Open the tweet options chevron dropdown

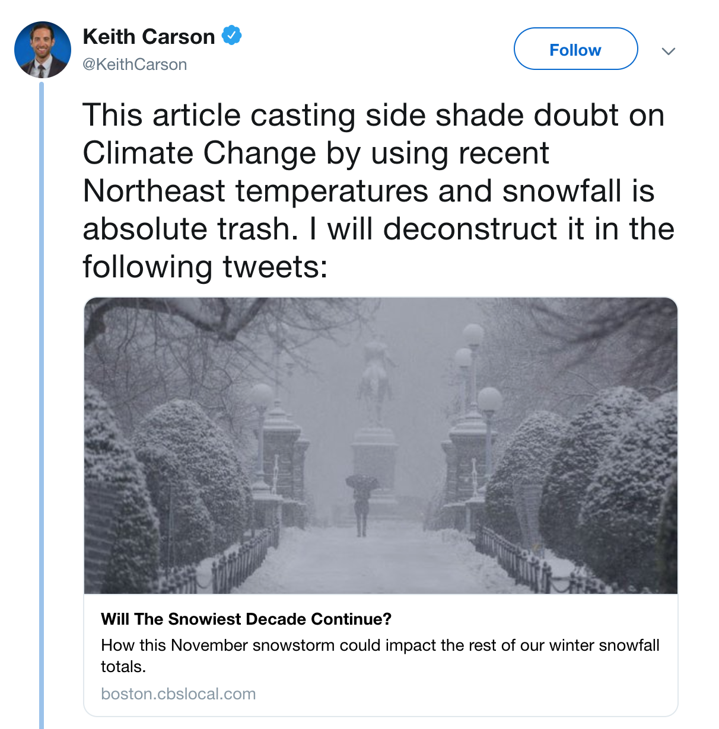click(x=669, y=52)
